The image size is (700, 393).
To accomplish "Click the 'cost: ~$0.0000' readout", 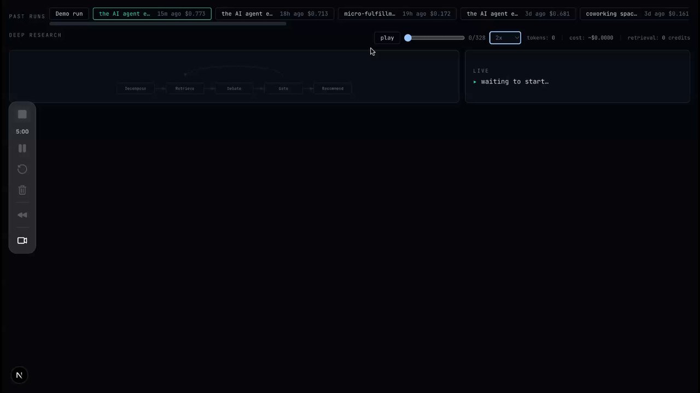I will [x=591, y=38].
